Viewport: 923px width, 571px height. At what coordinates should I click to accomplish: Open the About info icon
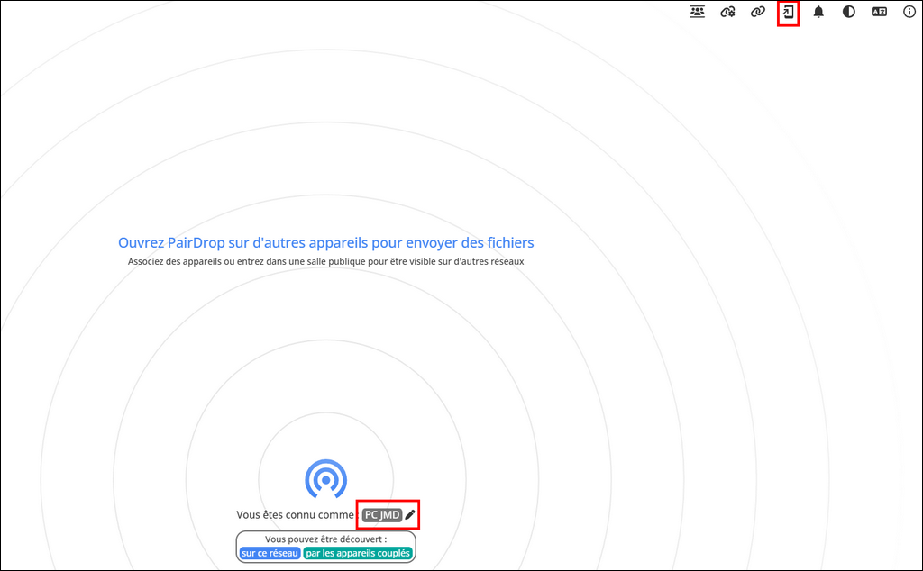point(909,13)
